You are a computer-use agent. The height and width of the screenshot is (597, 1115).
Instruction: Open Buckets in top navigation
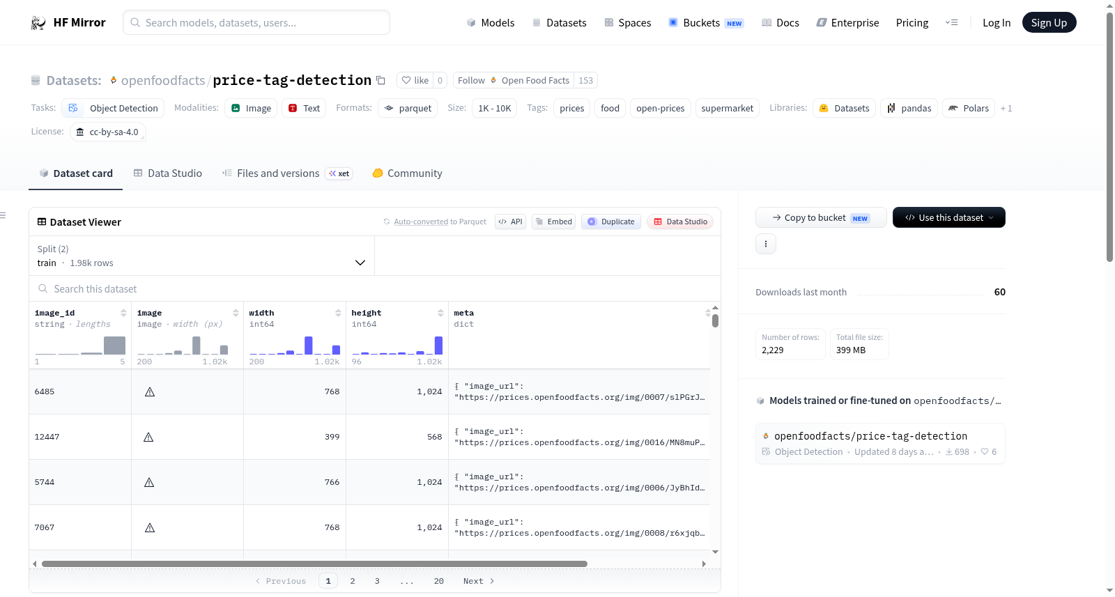(x=706, y=22)
